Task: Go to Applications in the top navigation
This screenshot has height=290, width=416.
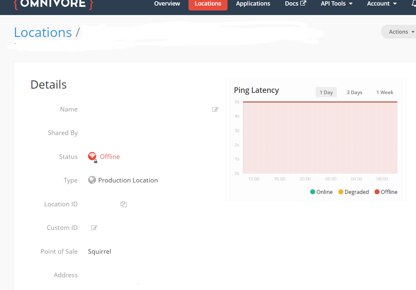Action: (253, 4)
